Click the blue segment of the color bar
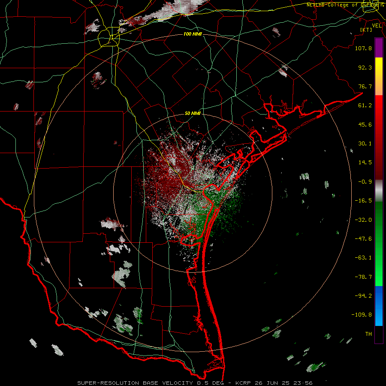The height and width of the screenshot is (386, 386). pyautogui.click(x=379, y=306)
